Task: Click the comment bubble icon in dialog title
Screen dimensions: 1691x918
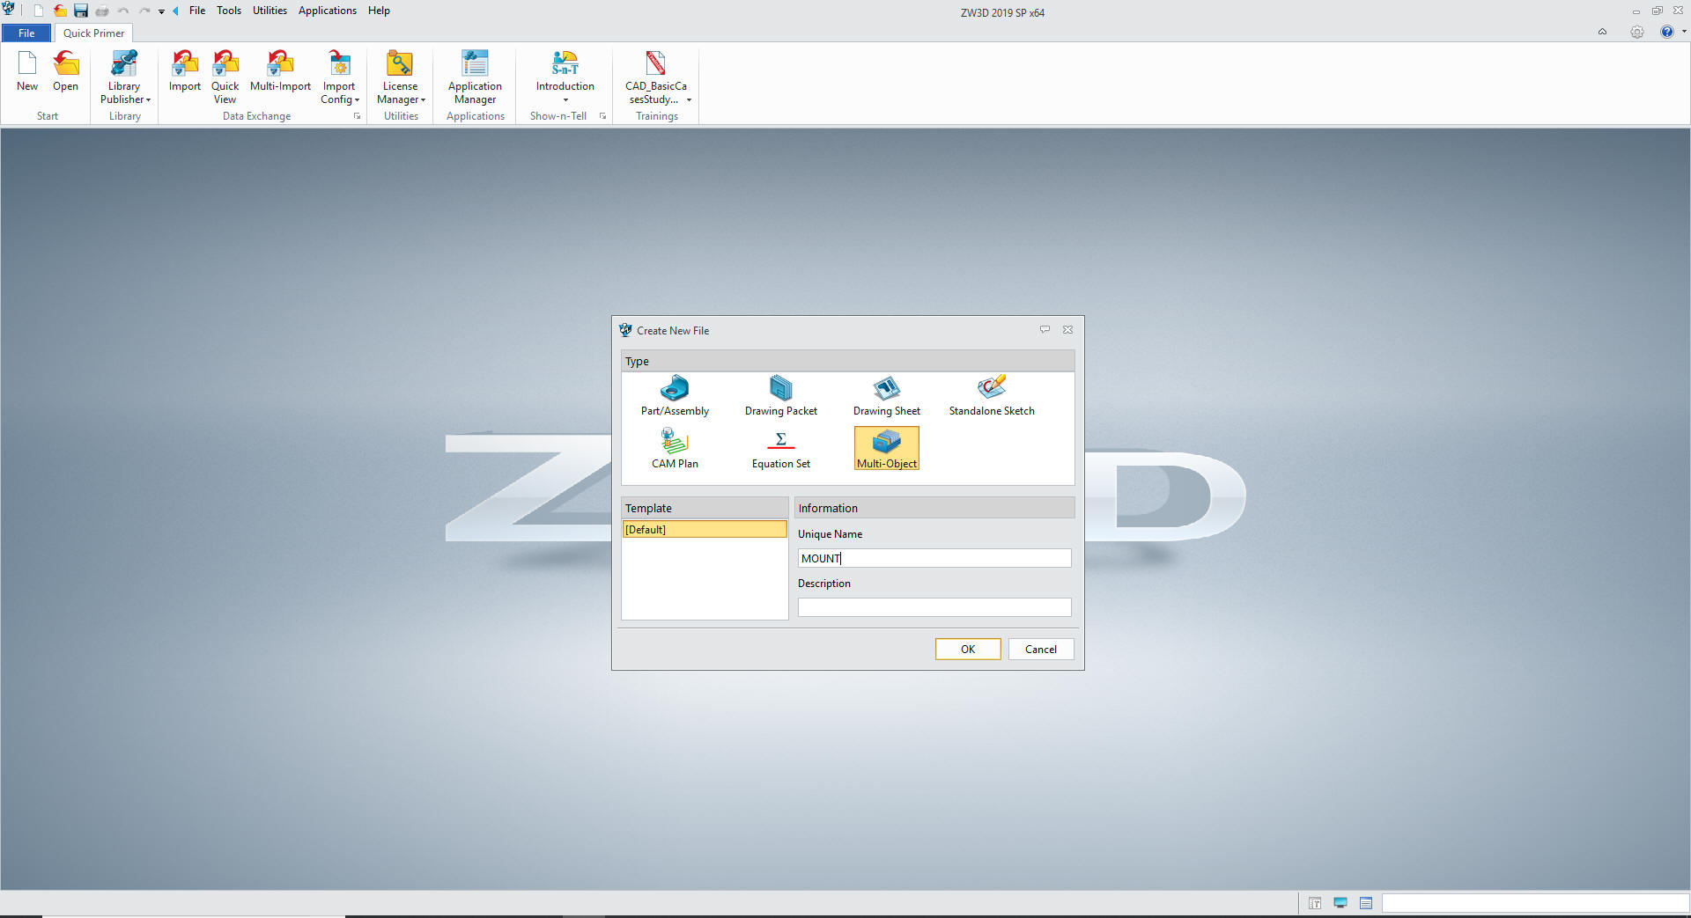Action: 1045,330
